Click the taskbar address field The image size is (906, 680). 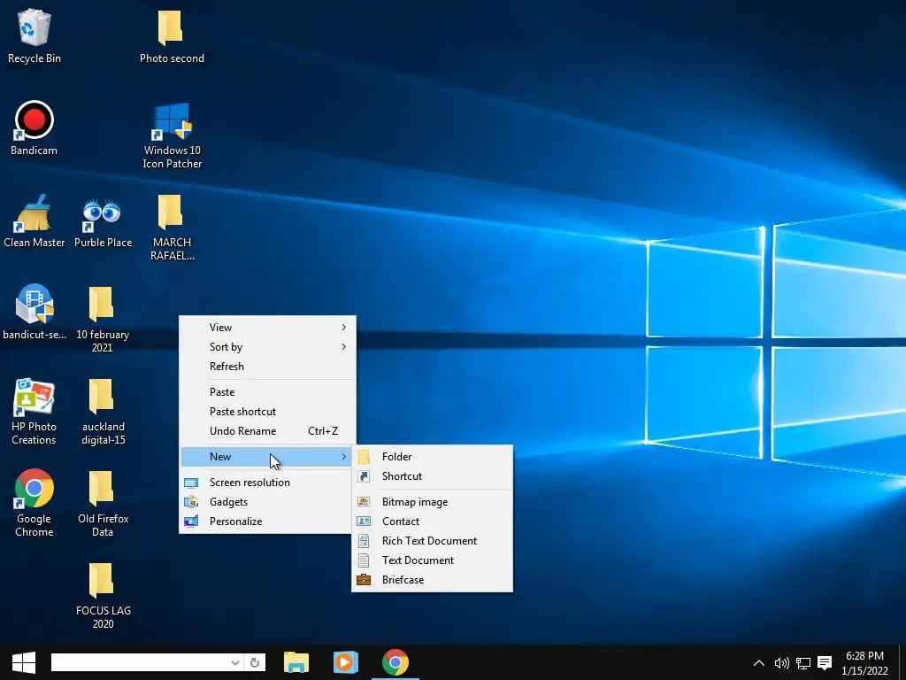coord(139,662)
